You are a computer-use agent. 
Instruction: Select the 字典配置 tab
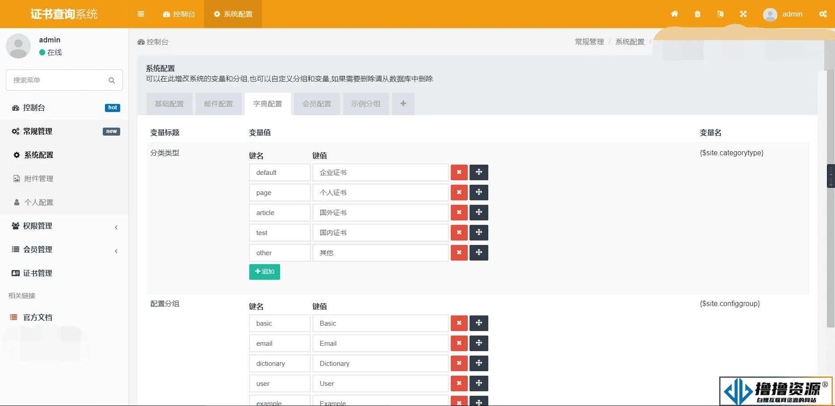268,104
